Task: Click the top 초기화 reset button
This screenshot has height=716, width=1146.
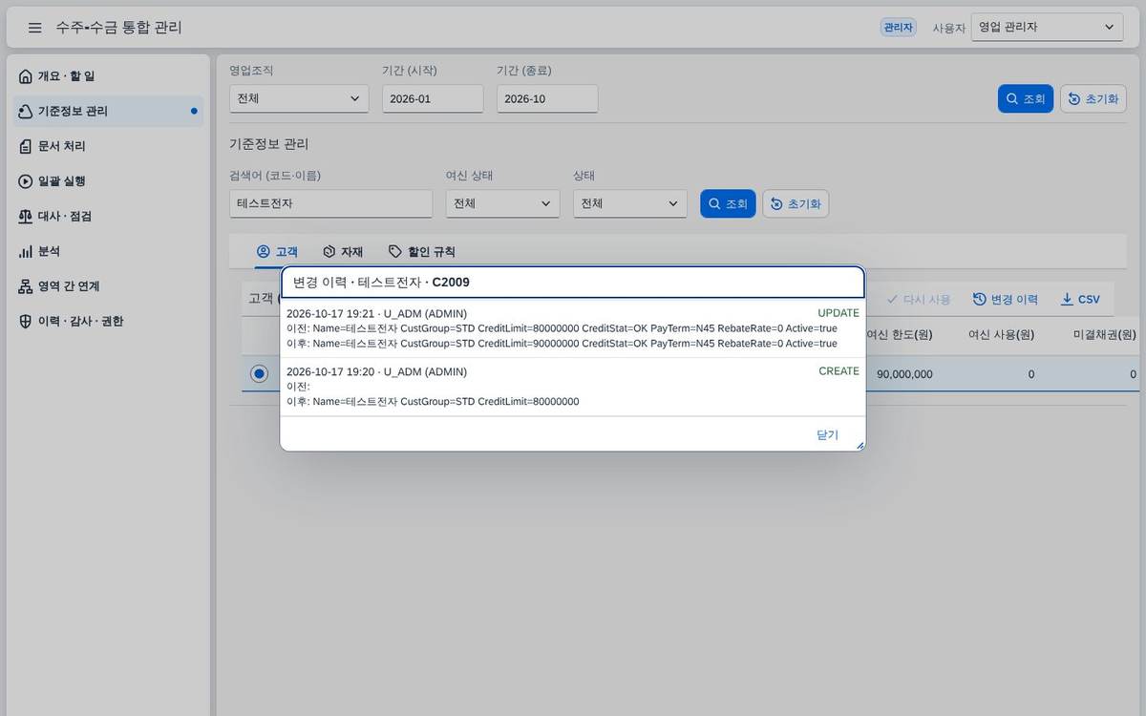Action: (x=1093, y=98)
